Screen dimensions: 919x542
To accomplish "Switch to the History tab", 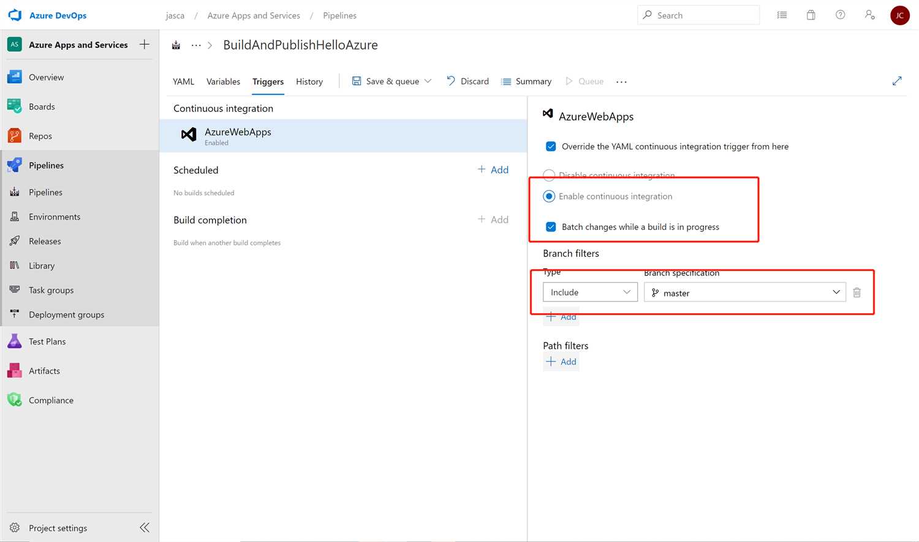I will coord(309,81).
